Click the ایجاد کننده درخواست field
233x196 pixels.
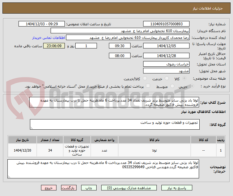(128, 38)
